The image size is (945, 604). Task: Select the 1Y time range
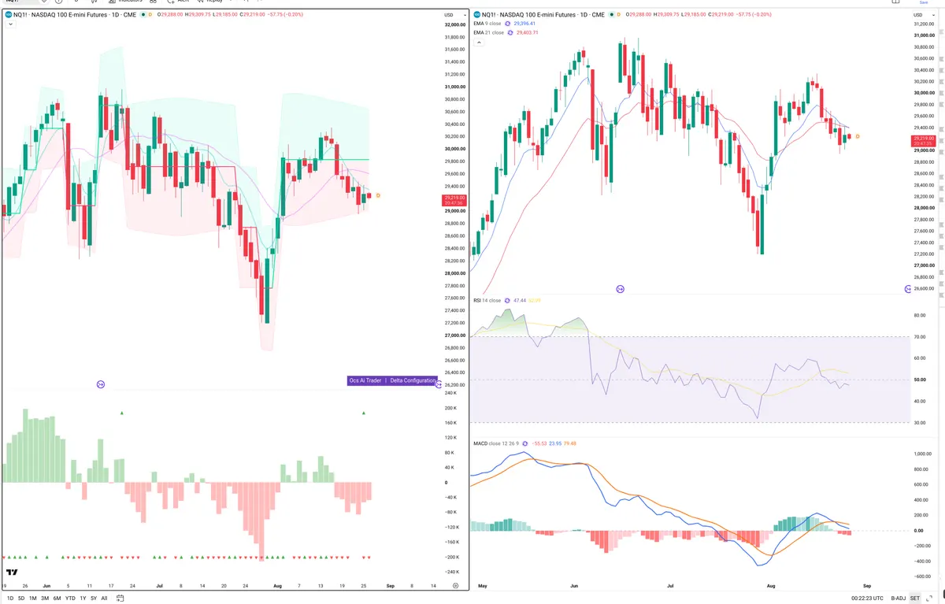pos(83,598)
